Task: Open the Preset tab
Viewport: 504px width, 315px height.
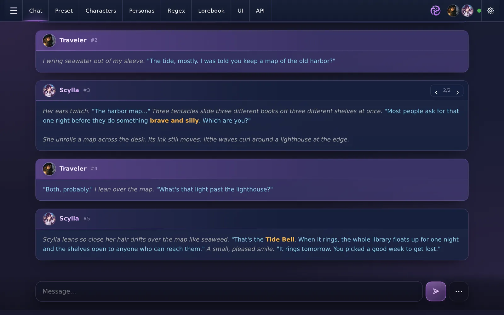Action: coord(64,11)
